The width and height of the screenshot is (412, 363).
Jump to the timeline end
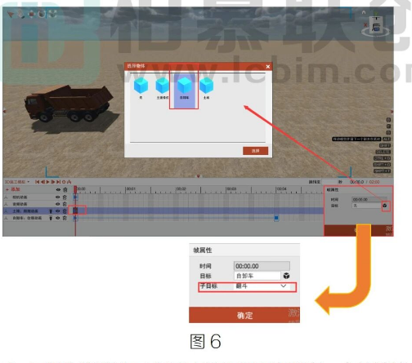pos(58,182)
